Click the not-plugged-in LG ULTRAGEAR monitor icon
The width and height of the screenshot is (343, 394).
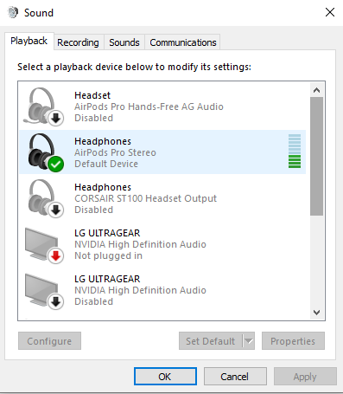[x=44, y=245]
